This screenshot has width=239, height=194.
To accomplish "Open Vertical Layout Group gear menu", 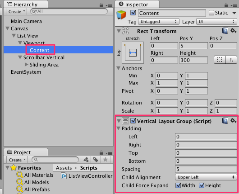I will (x=233, y=121).
